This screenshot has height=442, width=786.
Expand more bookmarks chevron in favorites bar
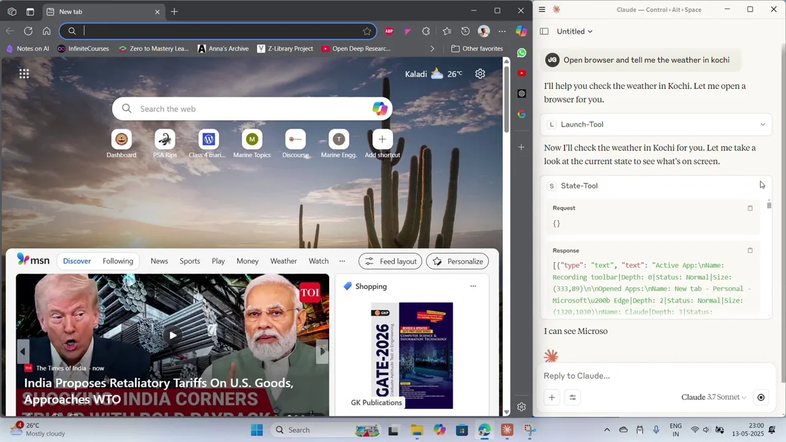(x=432, y=48)
